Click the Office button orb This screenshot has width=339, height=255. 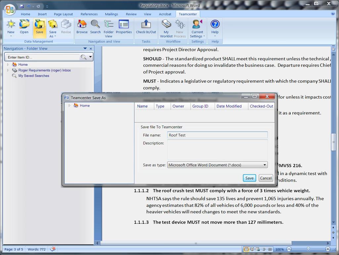pyautogui.click(x=10, y=10)
